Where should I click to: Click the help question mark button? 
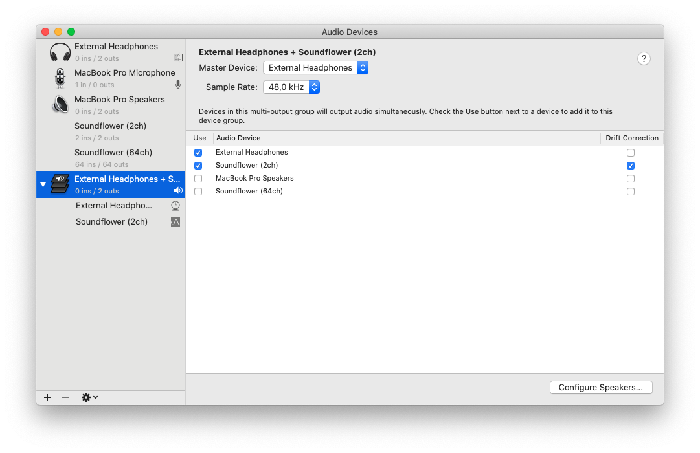coord(644,59)
